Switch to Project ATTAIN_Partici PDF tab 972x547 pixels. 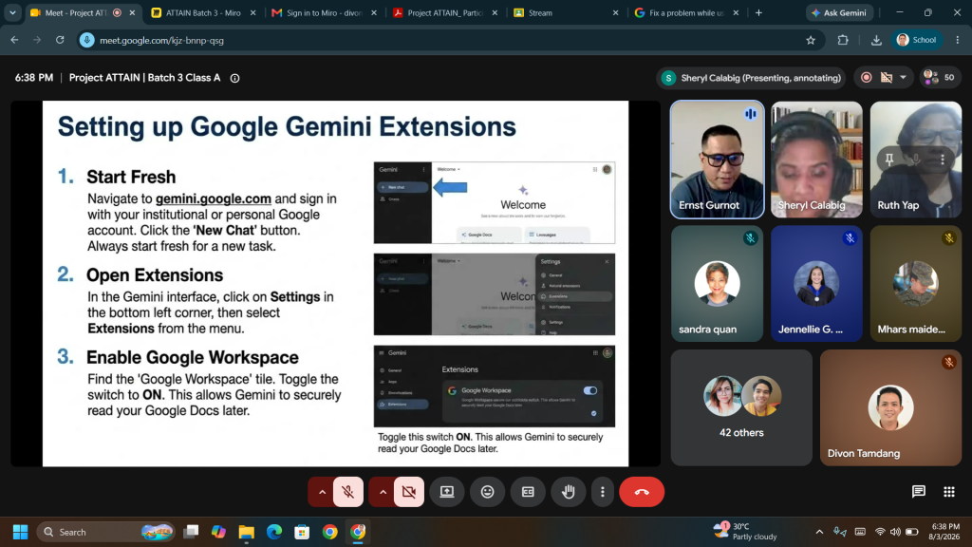[445, 12]
